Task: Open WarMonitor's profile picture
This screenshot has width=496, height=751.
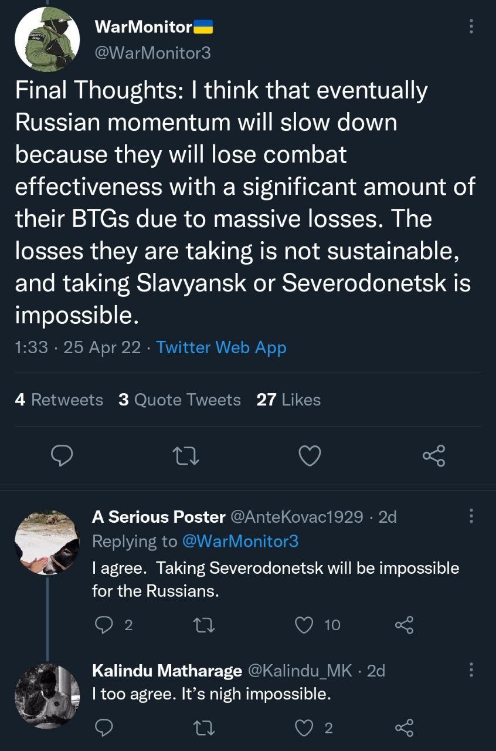Action: coord(47,40)
